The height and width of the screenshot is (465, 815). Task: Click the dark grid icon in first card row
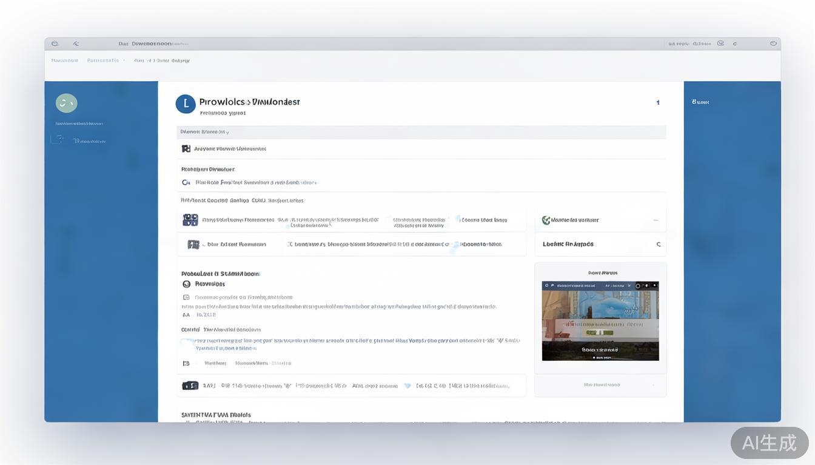point(190,220)
